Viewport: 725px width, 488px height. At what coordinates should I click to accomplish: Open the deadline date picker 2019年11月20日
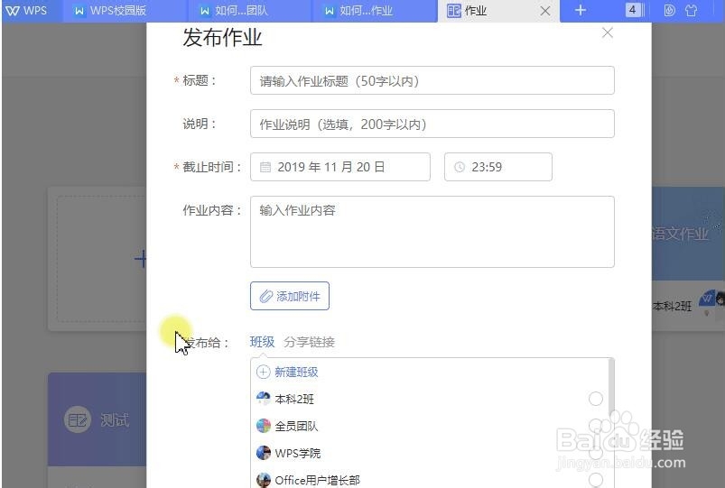click(340, 167)
